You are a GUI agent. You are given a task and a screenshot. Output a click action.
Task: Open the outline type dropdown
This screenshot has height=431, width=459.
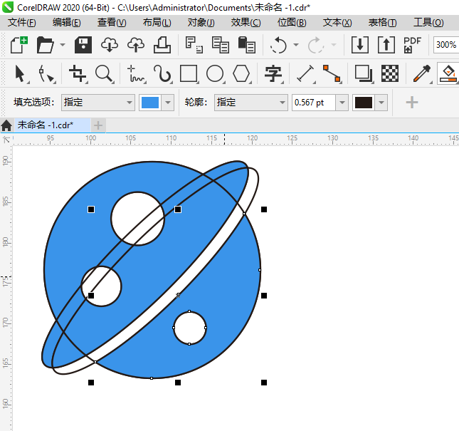[282, 103]
